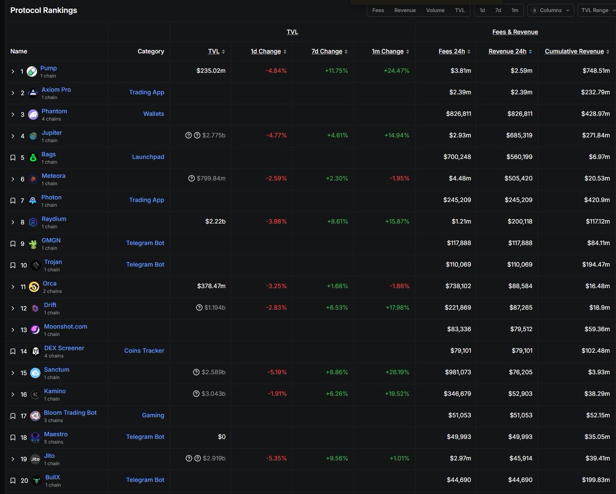Click the question mark icon beside Meteora TVL

192,179
